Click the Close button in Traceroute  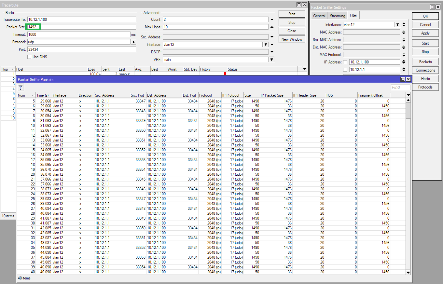(x=292, y=31)
